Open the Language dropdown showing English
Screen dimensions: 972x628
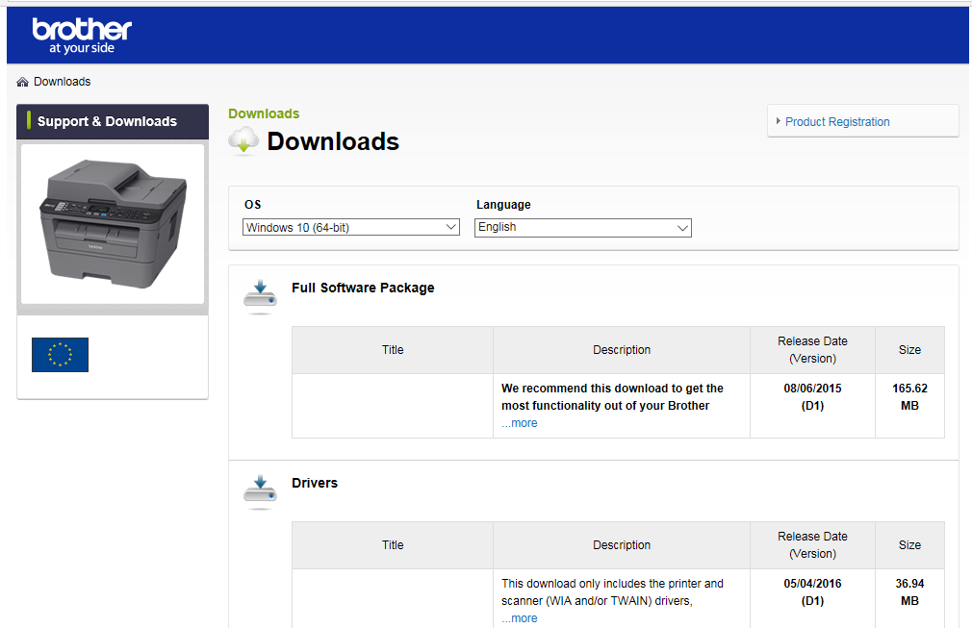click(582, 227)
